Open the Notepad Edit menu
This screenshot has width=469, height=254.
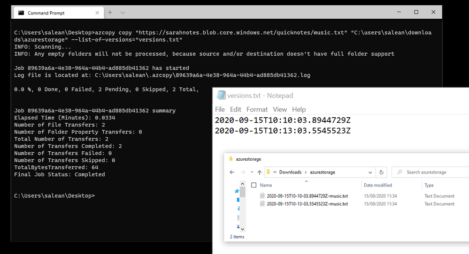click(x=235, y=110)
